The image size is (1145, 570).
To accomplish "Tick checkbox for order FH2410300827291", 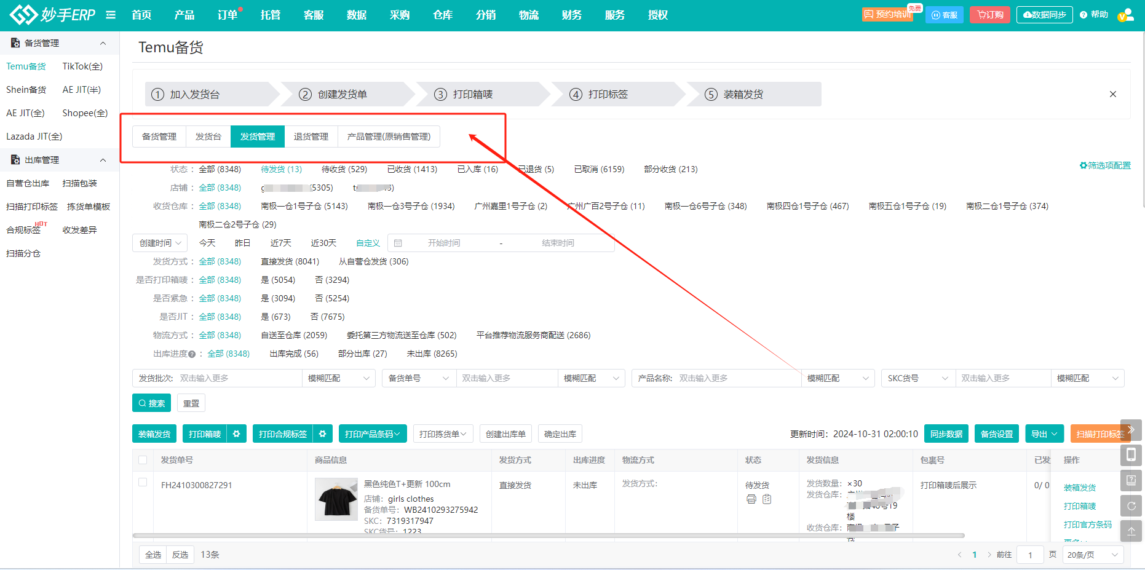I will point(143,483).
